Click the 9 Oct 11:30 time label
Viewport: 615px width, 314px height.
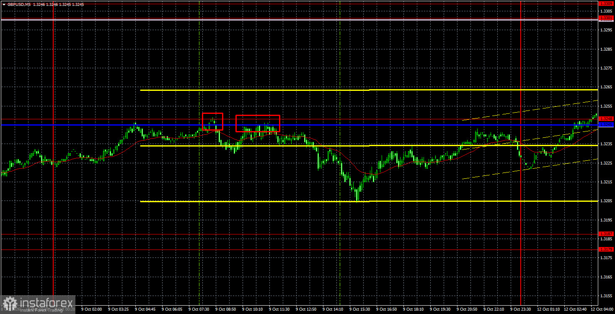[x=279, y=309]
